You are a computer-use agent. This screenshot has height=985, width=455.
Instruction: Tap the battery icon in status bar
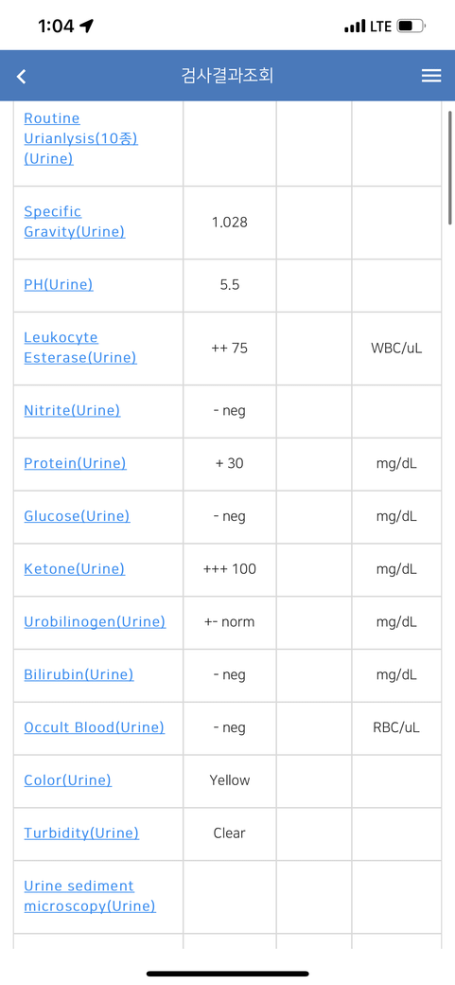click(x=411, y=27)
